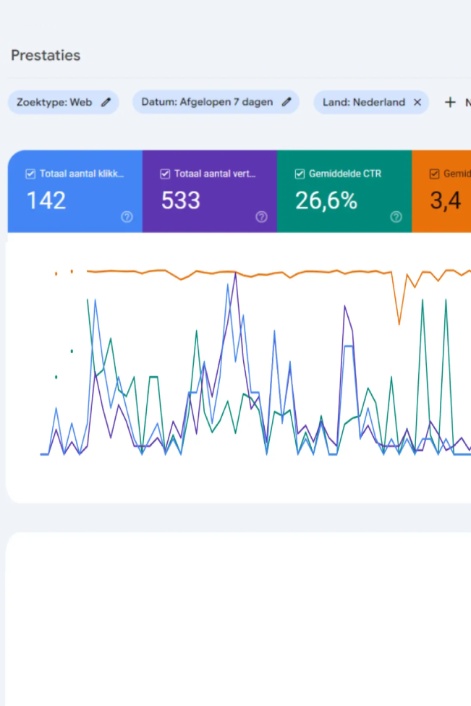Select the 533 impressions value
The image size is (471, 706).
pyautogui.click(x=181, y=200)
